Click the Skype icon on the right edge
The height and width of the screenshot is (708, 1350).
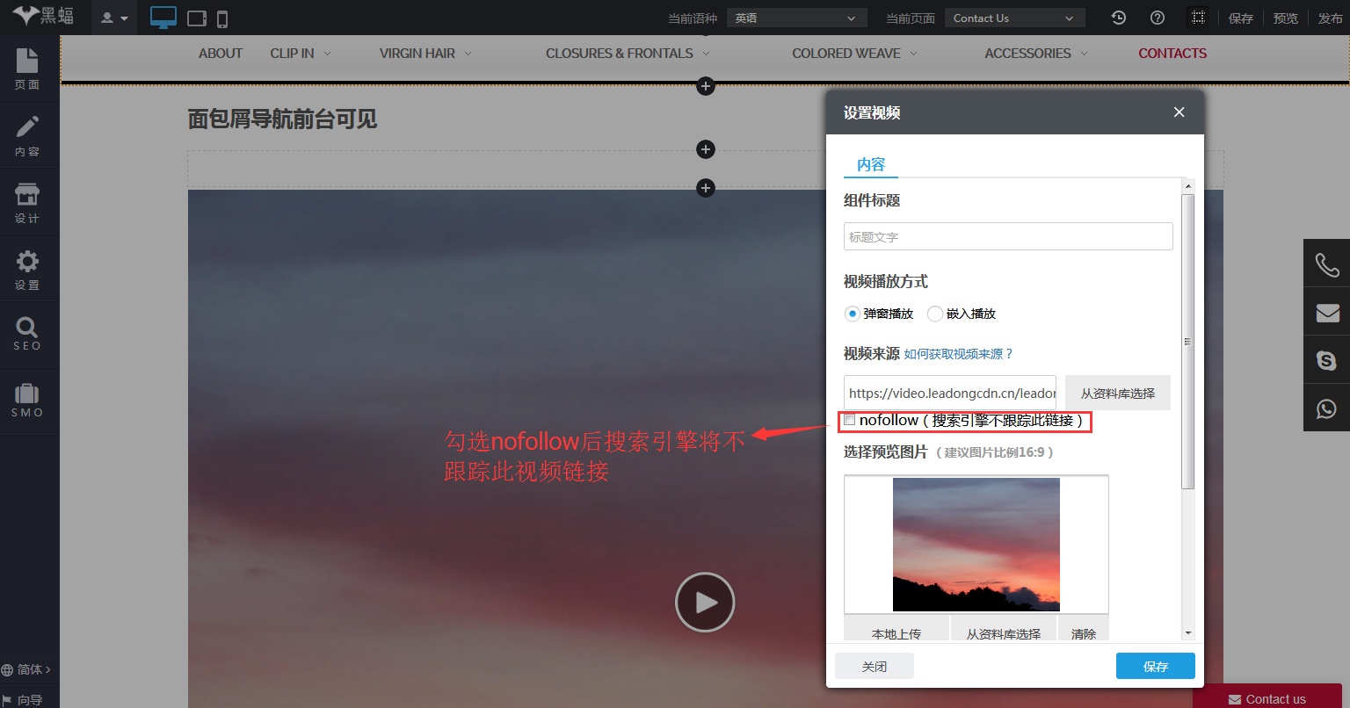click(1327, 359)
